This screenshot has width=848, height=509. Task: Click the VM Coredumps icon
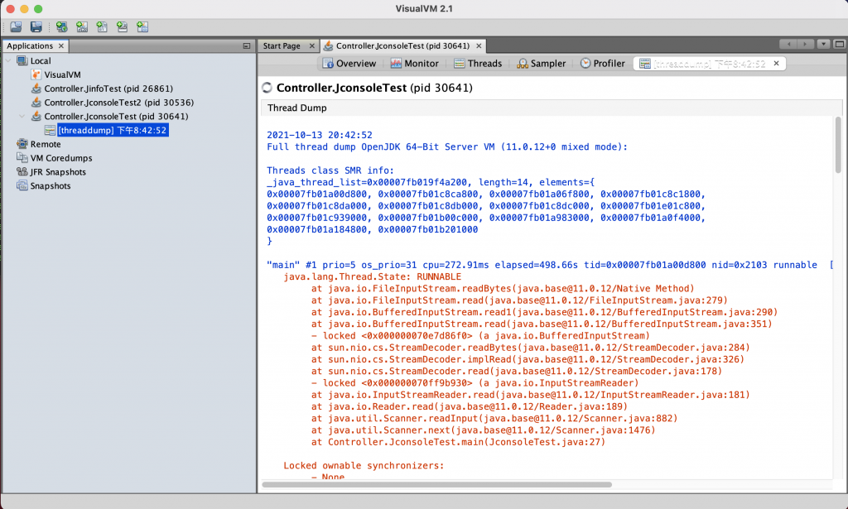point(22,158)
